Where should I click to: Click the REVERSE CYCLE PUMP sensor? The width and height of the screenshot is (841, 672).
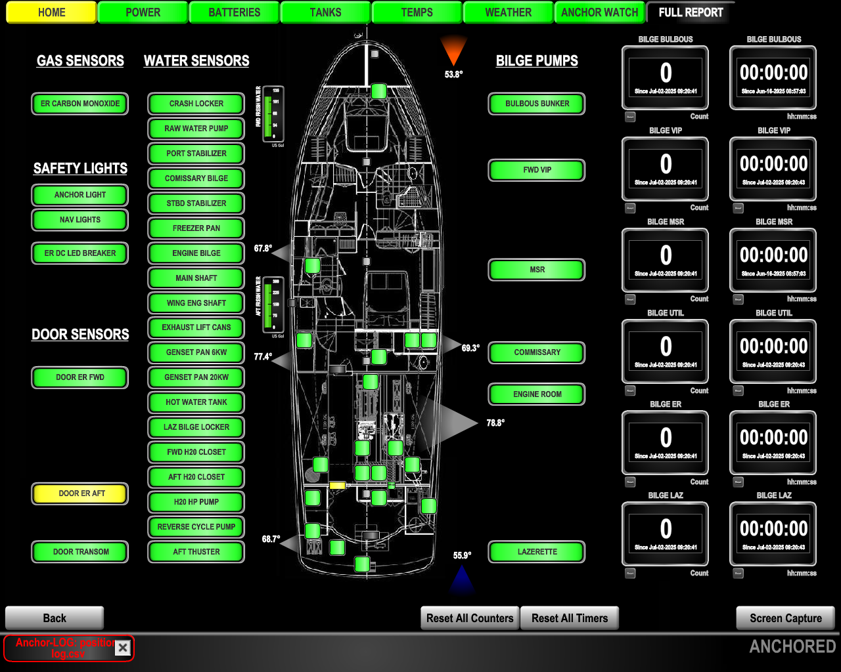(x=196, y=527)
